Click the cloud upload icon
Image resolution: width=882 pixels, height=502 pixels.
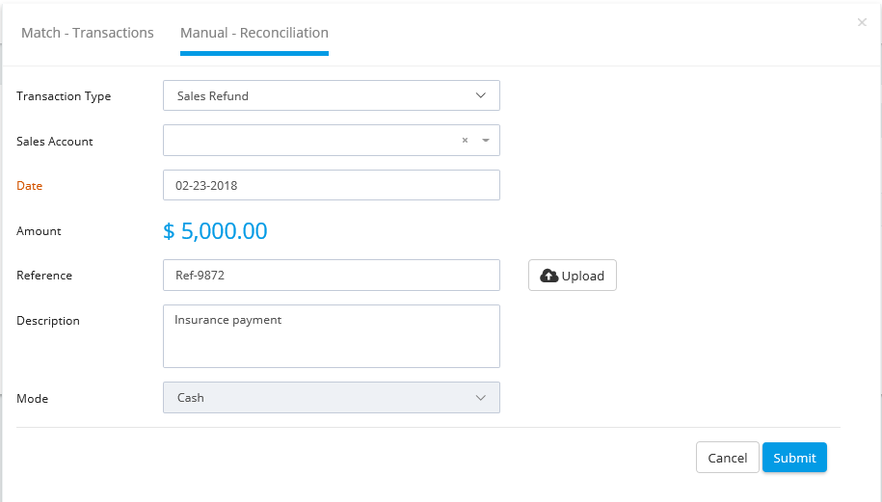point(549,276)
